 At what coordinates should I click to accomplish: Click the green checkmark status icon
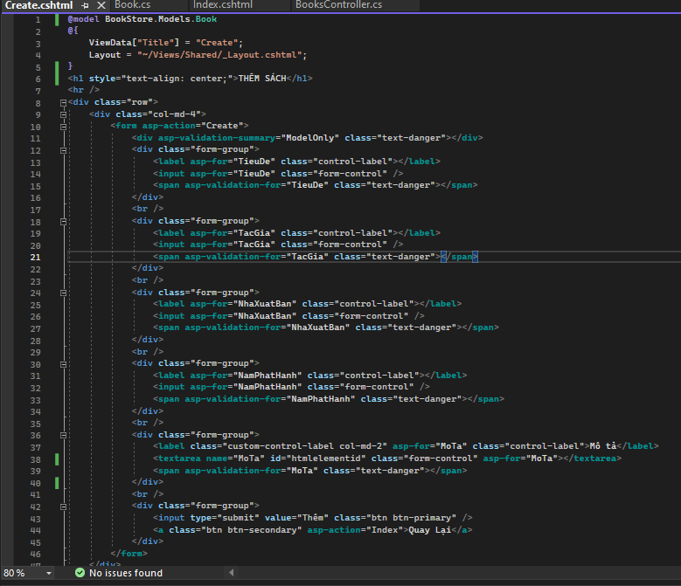(x=80, y=573)
